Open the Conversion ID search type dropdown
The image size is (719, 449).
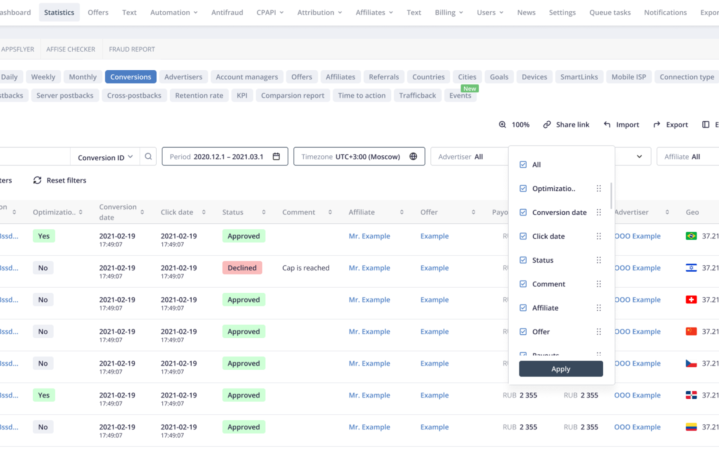coord(105,157)
